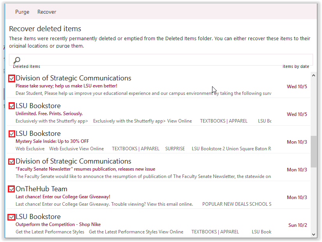Select subject 'Last chance! Enter our College Gear Giveaway!'
The image size is (322, 242).
tap(63, 197)
